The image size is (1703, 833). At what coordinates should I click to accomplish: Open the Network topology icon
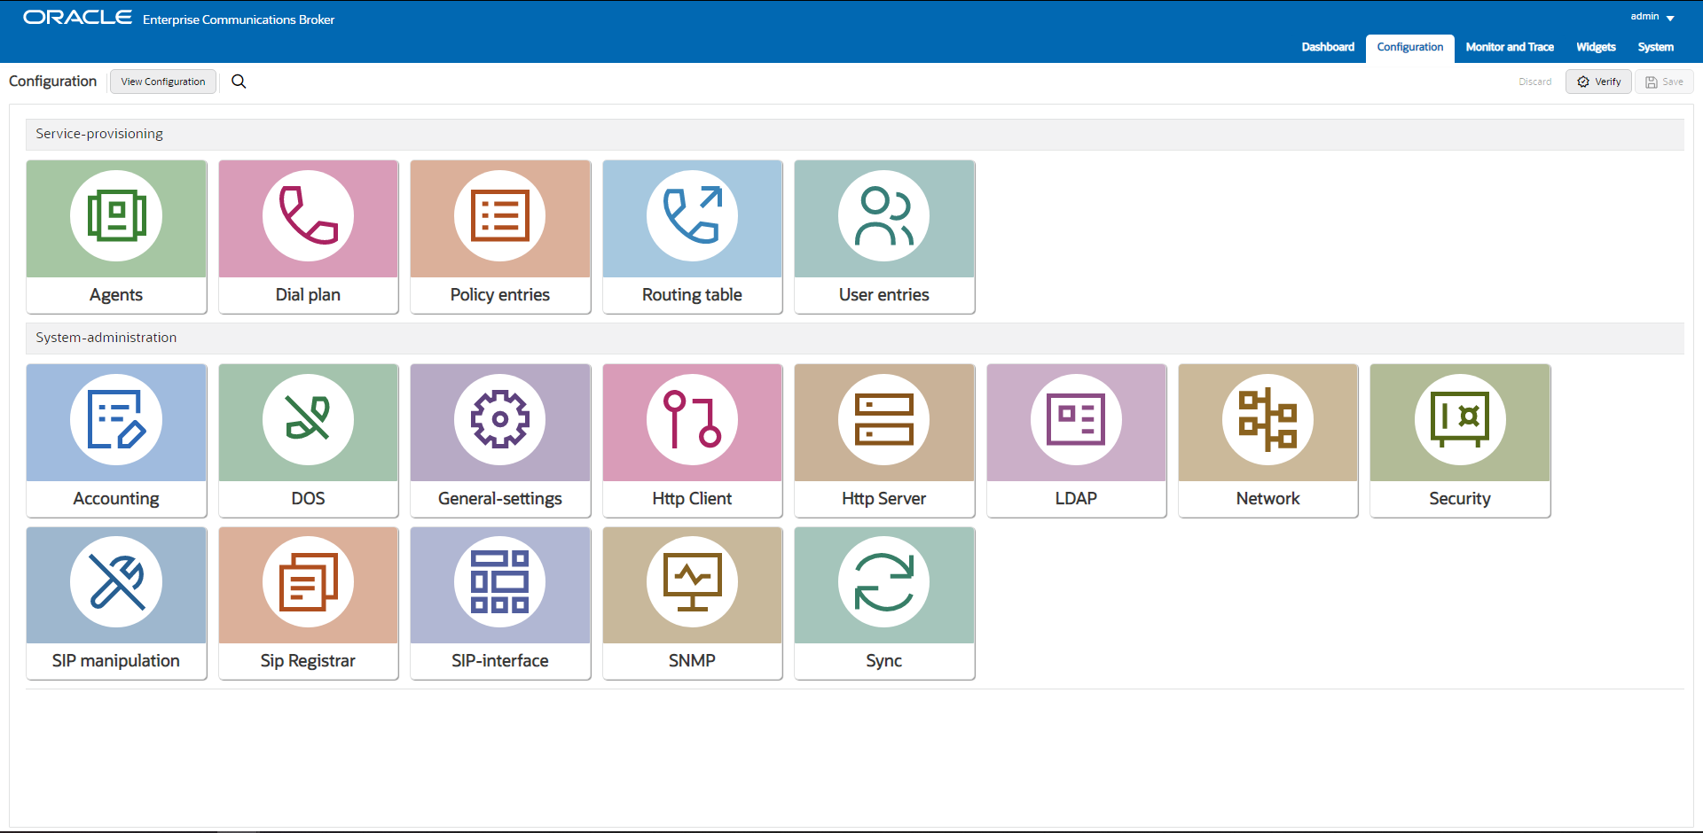[1268, 420]
